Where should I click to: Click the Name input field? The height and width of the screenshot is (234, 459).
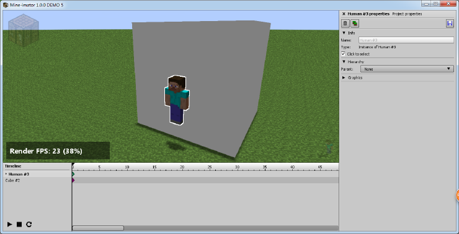point(406,40)
